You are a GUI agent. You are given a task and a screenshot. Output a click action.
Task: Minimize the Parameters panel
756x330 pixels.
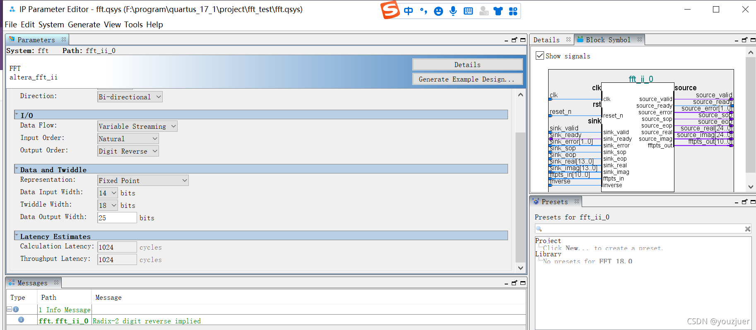tap(506, 40)
